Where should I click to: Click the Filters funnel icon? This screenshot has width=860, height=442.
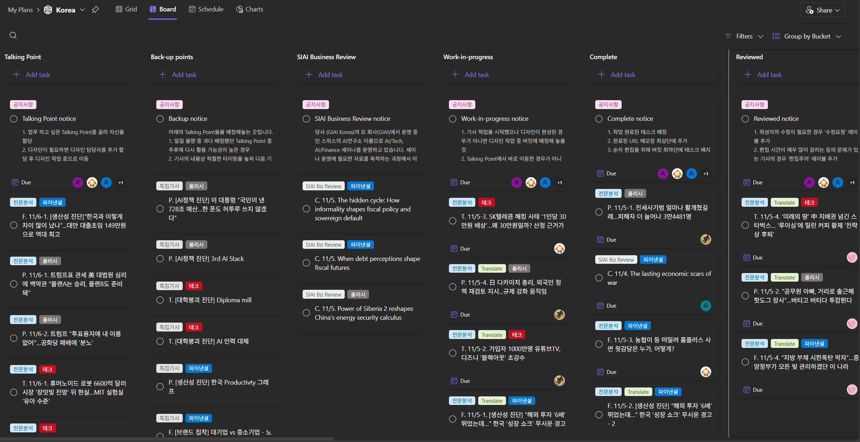click(728, 36)
